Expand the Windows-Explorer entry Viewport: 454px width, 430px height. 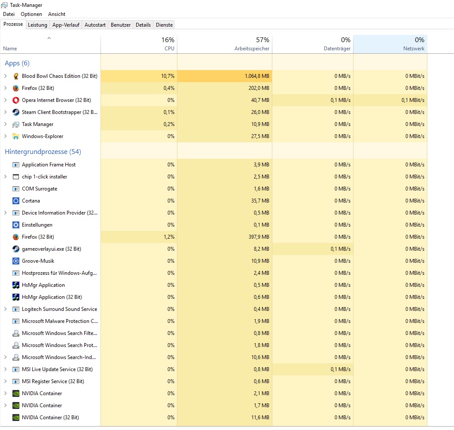5,136
